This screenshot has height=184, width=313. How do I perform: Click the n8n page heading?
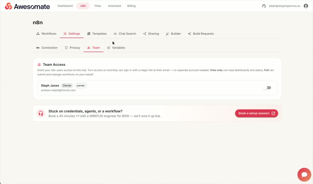[38, 22]
